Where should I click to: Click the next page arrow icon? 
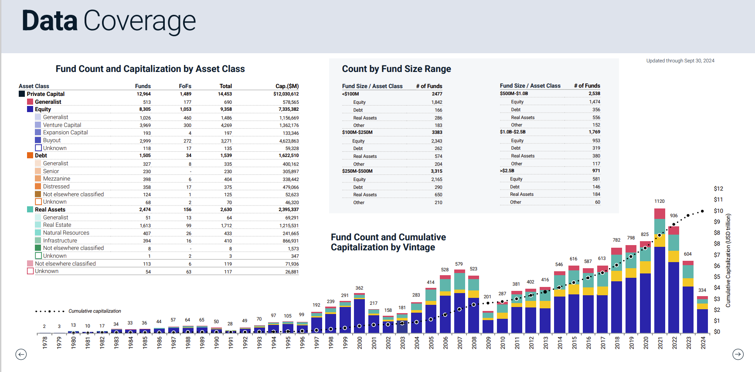[738, 355]
